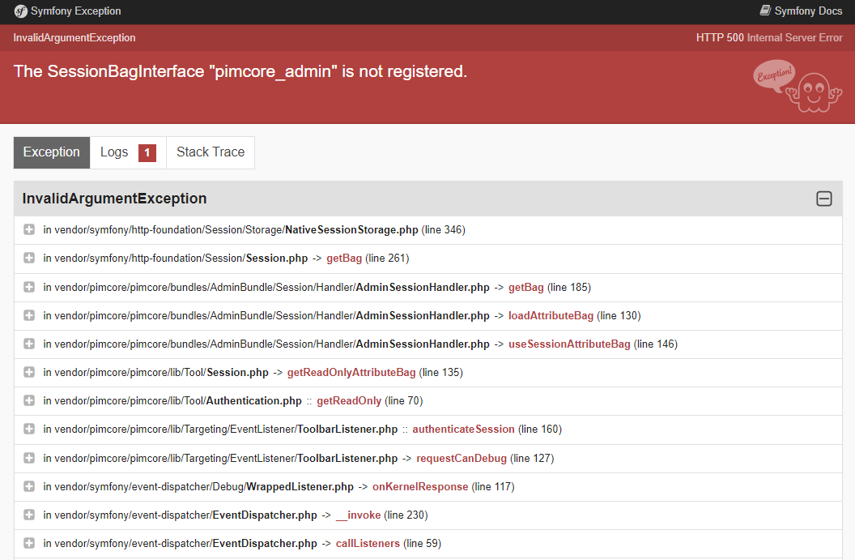The image size is (855, 560).
Task: Expand the Authentication.php getReadOnly trace entry
Action: [28, 400]
